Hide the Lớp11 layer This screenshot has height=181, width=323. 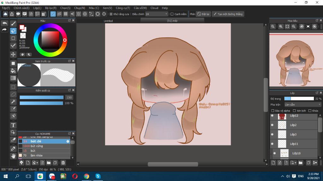272,144
